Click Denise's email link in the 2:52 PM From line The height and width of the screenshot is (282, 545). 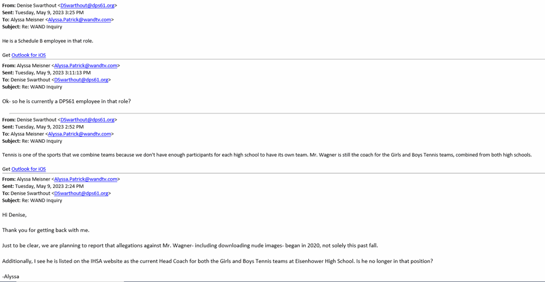pos(87,120)
